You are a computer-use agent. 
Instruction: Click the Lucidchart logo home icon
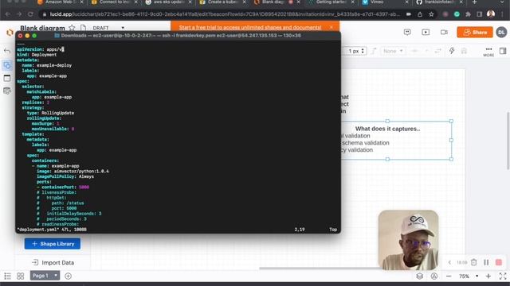pyautogui.click(x=10, y=33)
